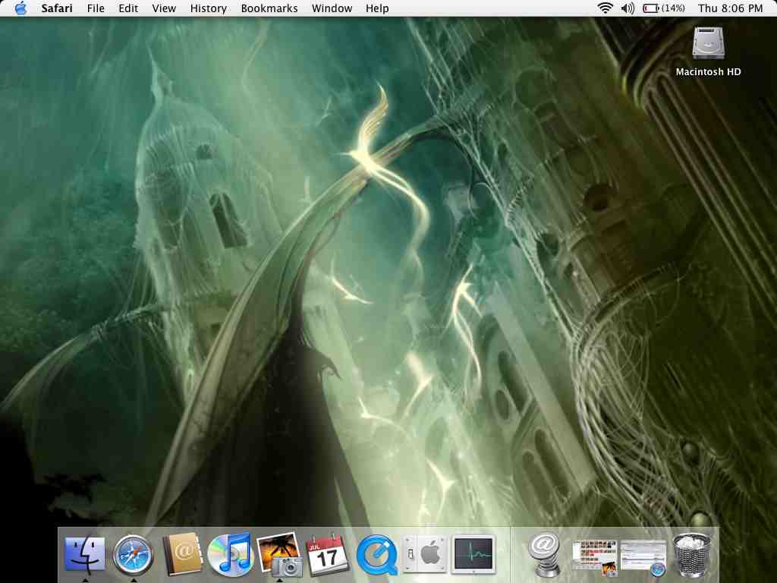The image size is (777, 583).
Task: Open the View menu
Action: [x=164, y=8]
